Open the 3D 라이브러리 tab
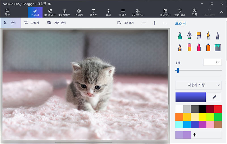Image resolution: width=227 pixels, height=144 pixels. pyautogui.click(x=138, y=12)
